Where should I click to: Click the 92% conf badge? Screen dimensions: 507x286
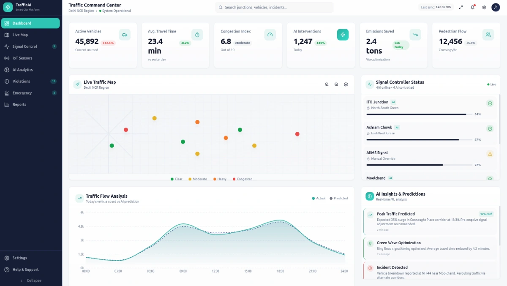pyautogui.click(x=486, y=214)
